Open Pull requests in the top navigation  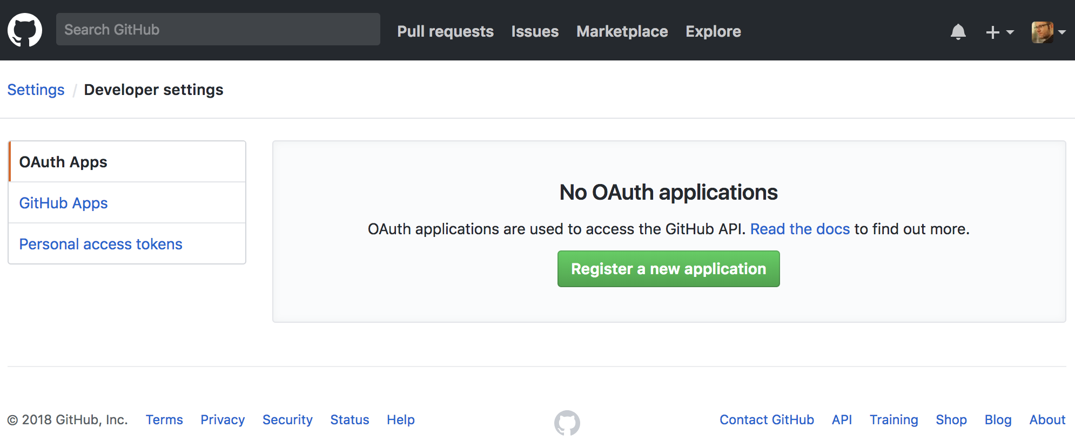(445, 31)
